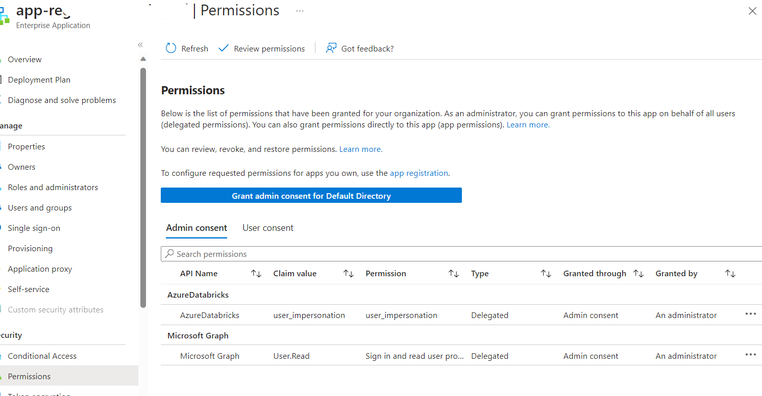Image resolution: width=762 pixels, height=396 pixels.
Task: Click the Refresh button label
Action: pos(195,49)
